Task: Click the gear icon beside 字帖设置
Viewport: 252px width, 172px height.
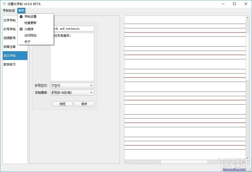Action: pos(21,17)
